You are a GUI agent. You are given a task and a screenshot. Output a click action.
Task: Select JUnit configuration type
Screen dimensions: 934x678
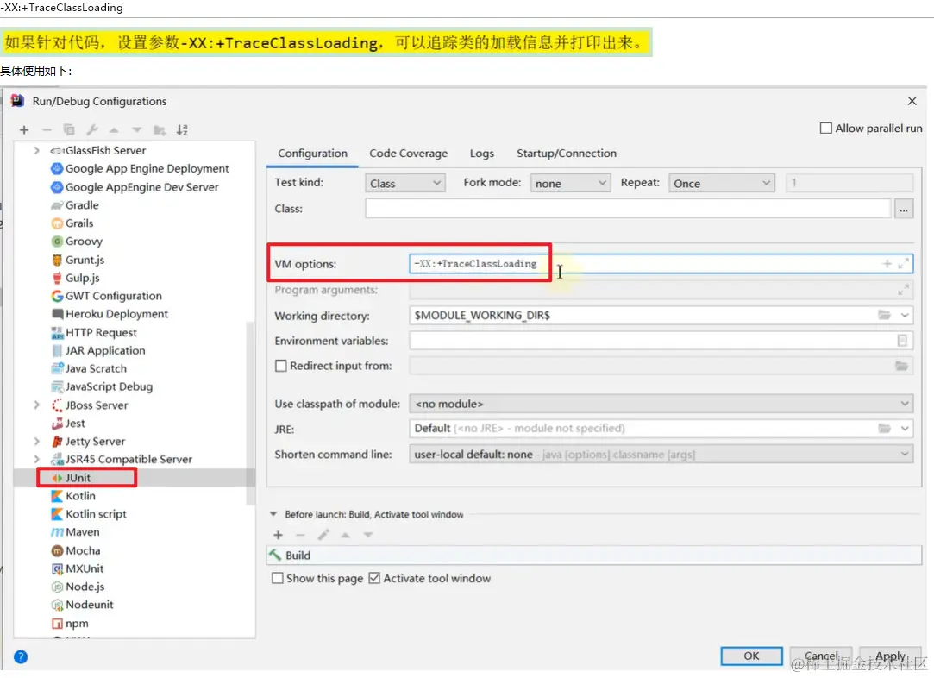[x=78, y=478]
